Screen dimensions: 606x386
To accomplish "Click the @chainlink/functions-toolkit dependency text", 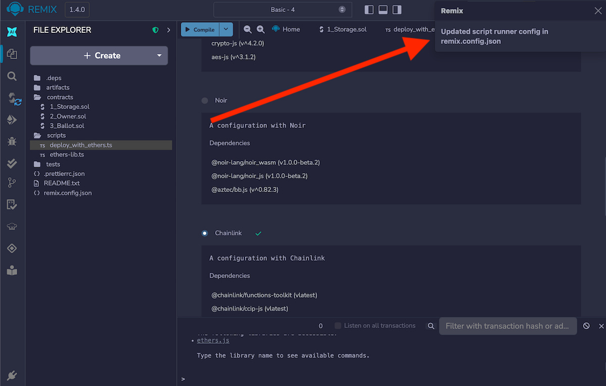I will coord(264,295).
